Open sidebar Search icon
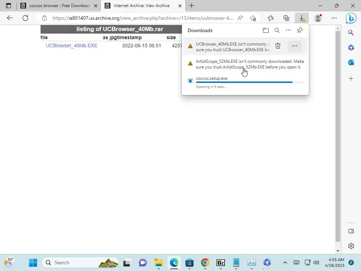This screenshot has width=361, height=271. 351,32
